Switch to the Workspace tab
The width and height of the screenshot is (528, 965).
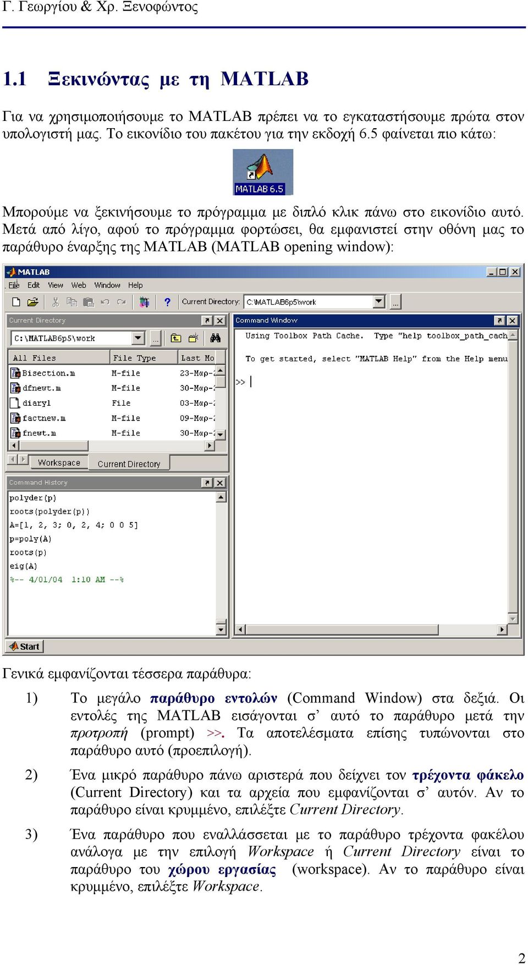pyautogui.click(x=59, y=463)
